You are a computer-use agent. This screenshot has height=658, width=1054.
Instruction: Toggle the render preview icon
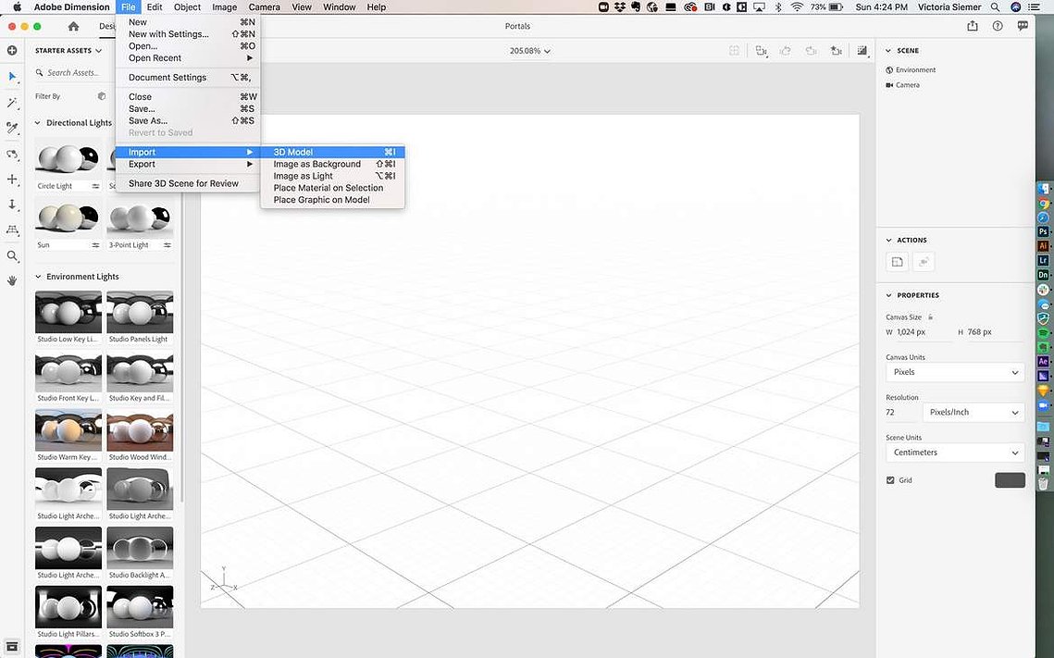862,50
